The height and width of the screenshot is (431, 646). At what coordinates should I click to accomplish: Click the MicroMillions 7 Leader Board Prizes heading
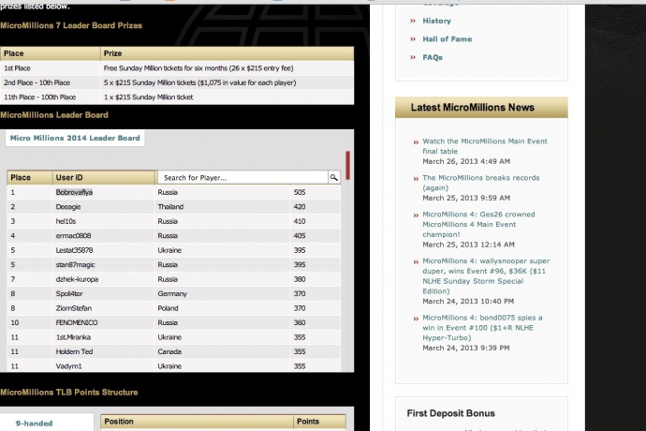pos(71,25)
